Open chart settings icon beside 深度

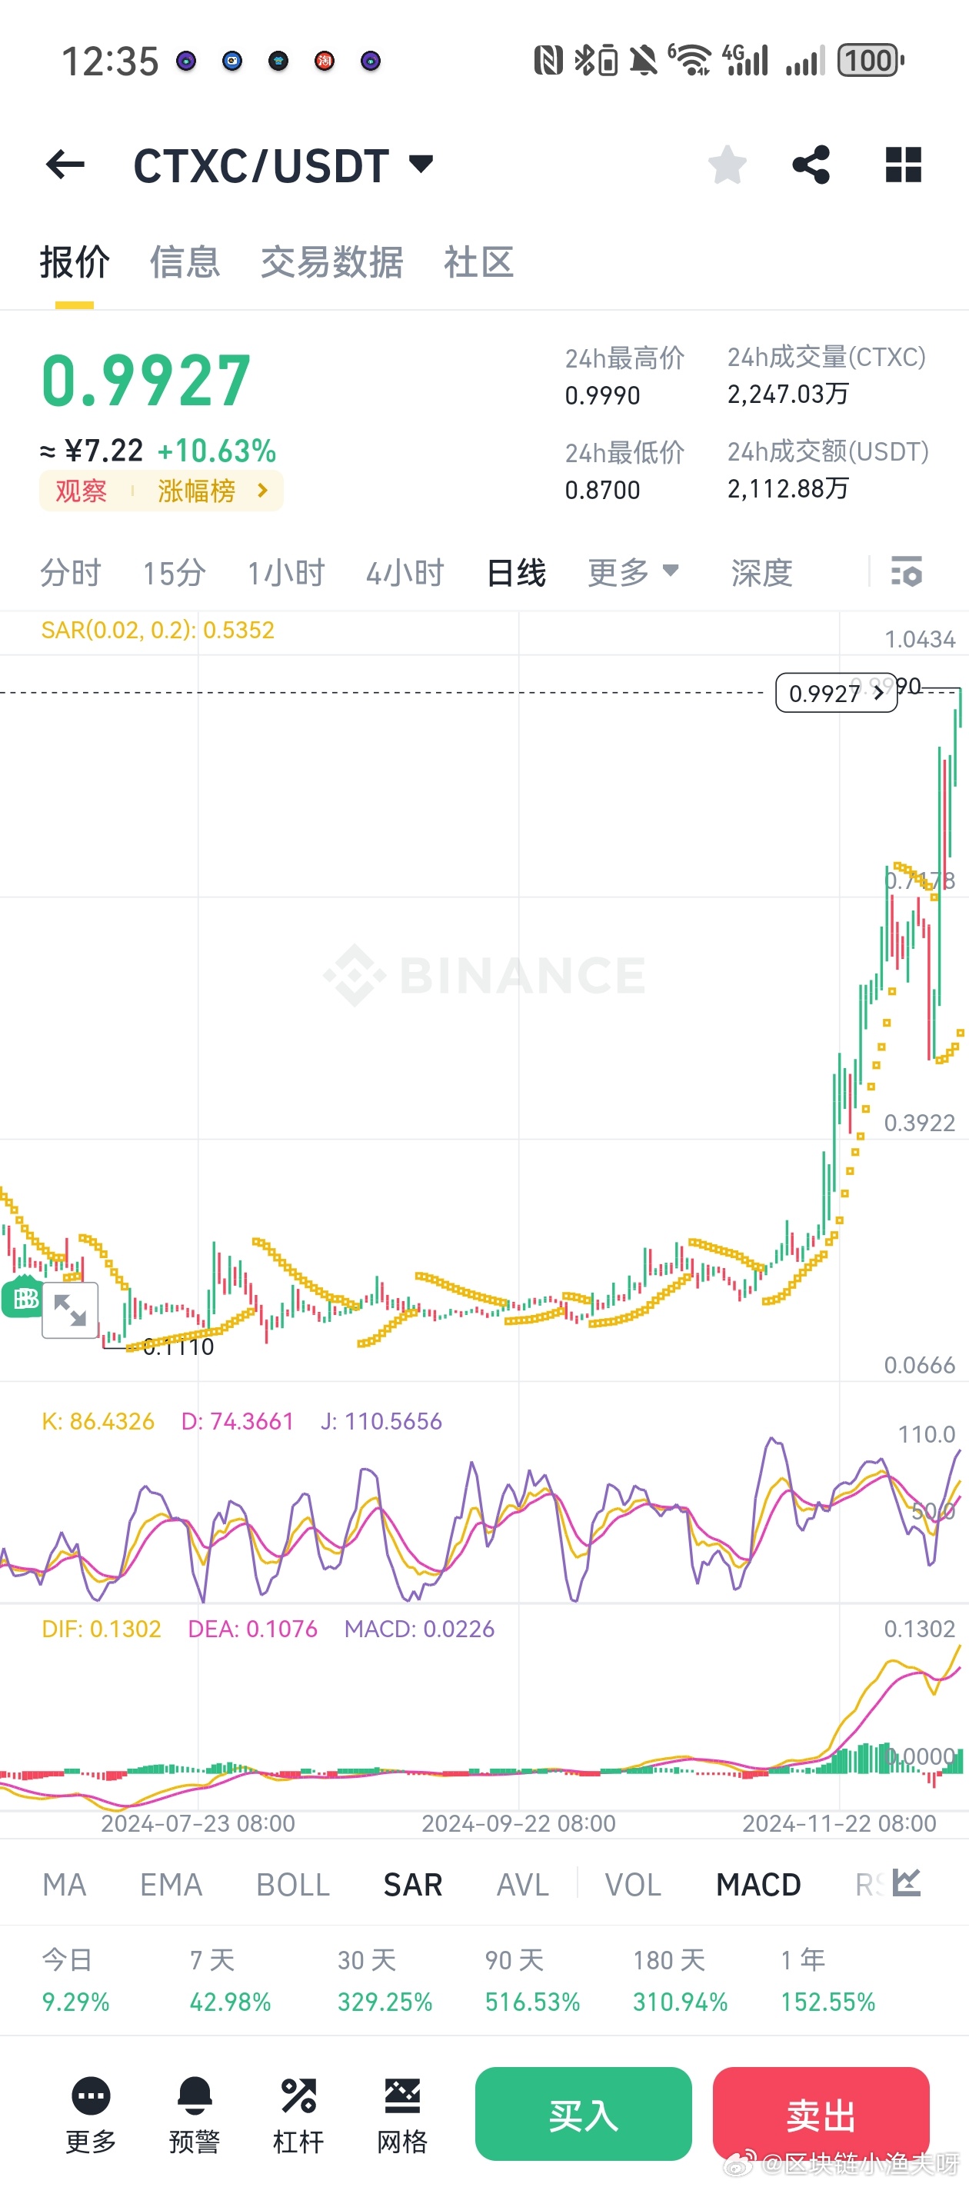[906, 572]
